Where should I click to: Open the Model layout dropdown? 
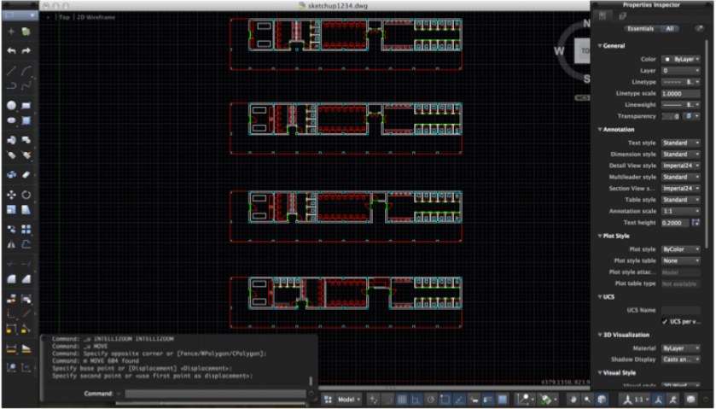pos(349,400)
